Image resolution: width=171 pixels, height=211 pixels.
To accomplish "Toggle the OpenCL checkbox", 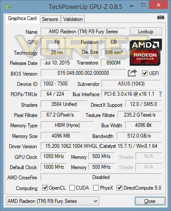I will pos(45,188).
